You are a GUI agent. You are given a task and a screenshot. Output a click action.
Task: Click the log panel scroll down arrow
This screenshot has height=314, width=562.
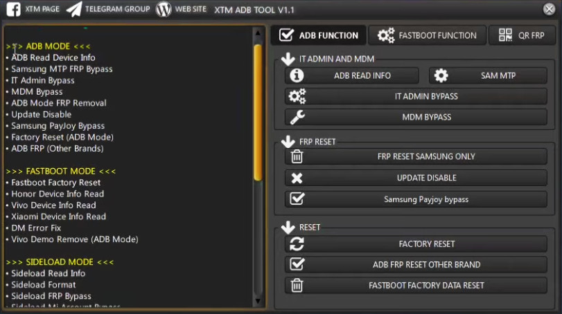[258, 301]
